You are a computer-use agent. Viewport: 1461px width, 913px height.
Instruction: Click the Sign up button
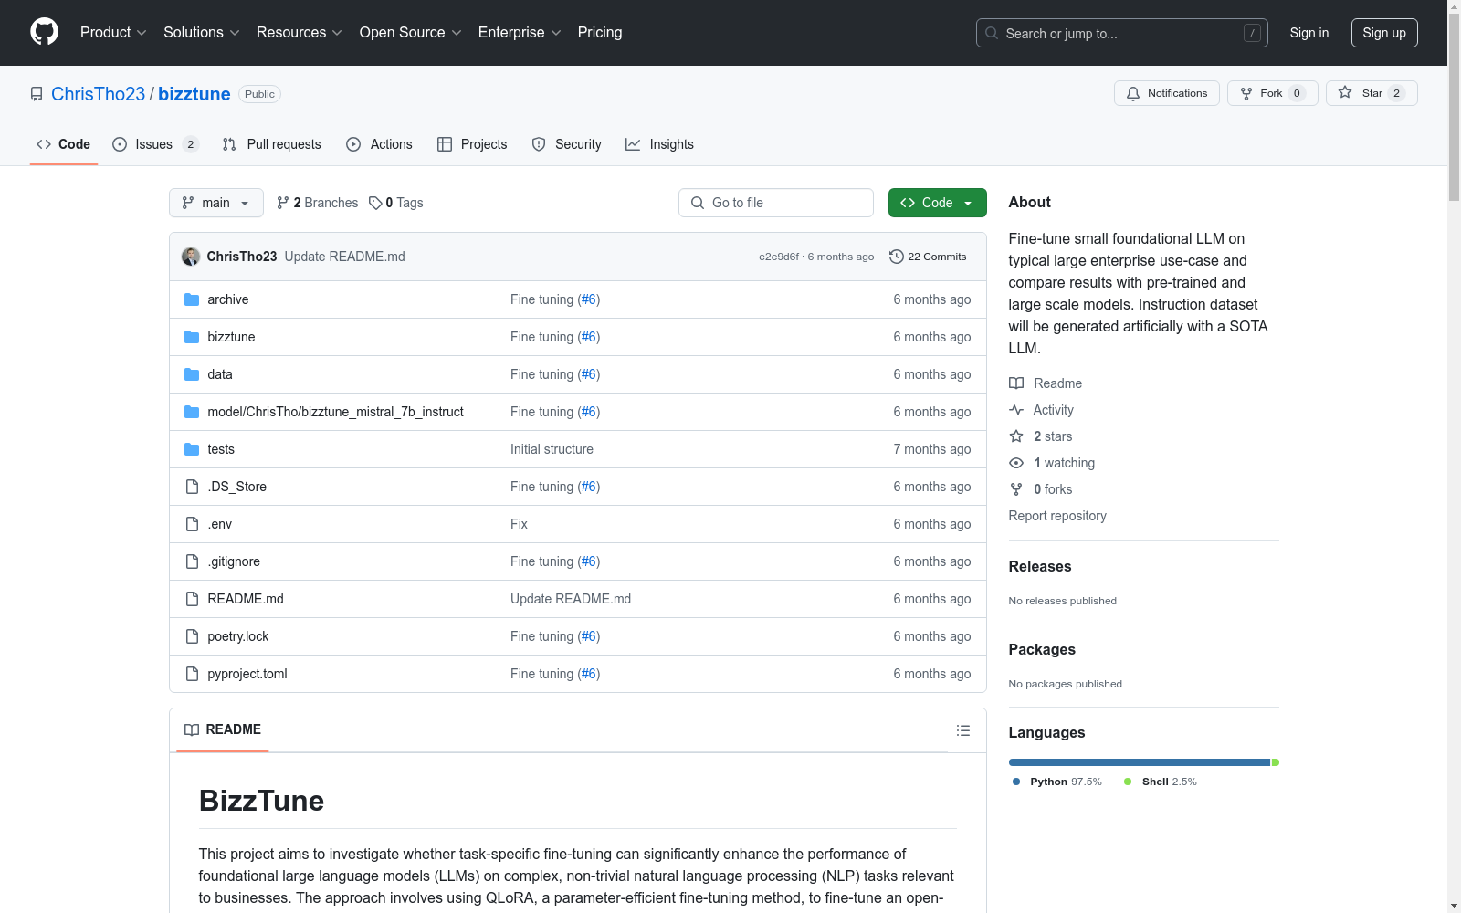tap(1384, 33)
